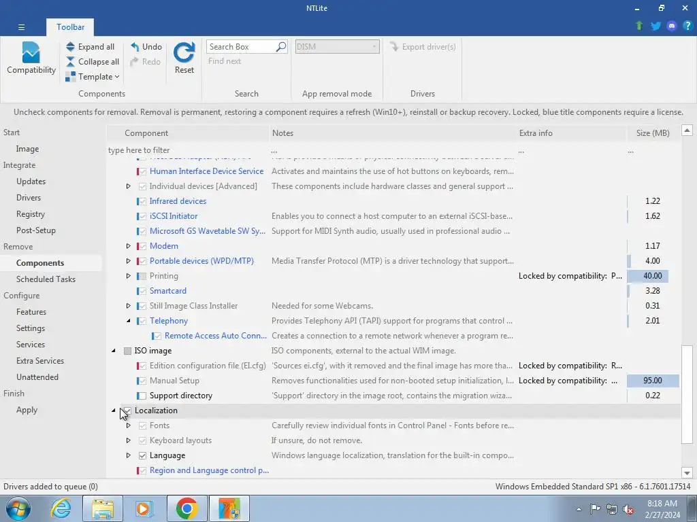Click the NTLite taskbar icon
Image resolution: width=697 pixels, height=522 pixels.
[229, 508]
